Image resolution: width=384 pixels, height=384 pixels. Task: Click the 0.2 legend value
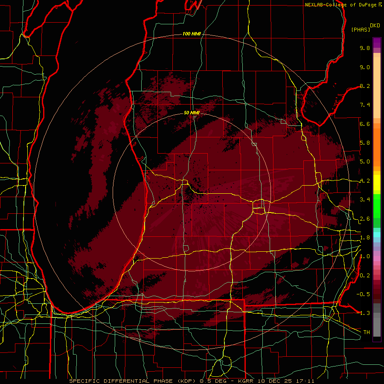[x=365, y=276]
